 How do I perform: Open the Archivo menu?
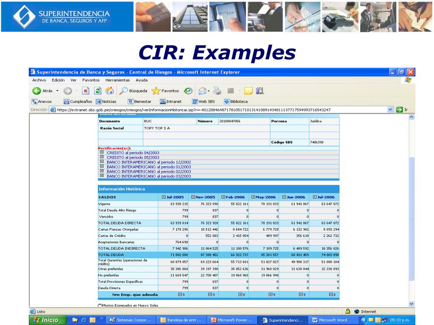coord(39,80)
